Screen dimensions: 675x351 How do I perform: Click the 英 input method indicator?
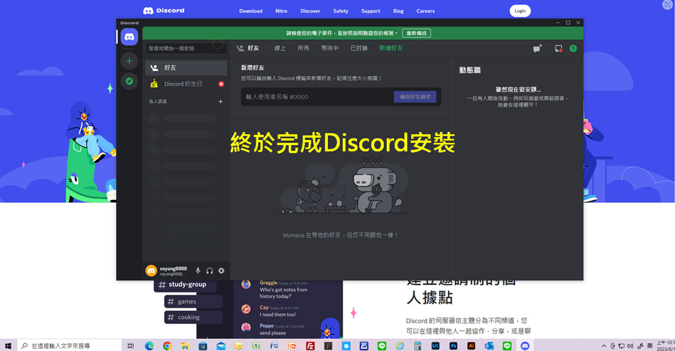650,346
